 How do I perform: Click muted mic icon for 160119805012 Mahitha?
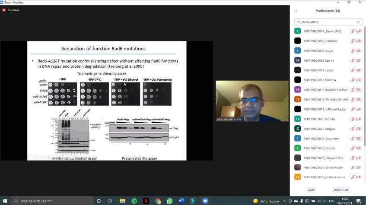coord(353,80)
